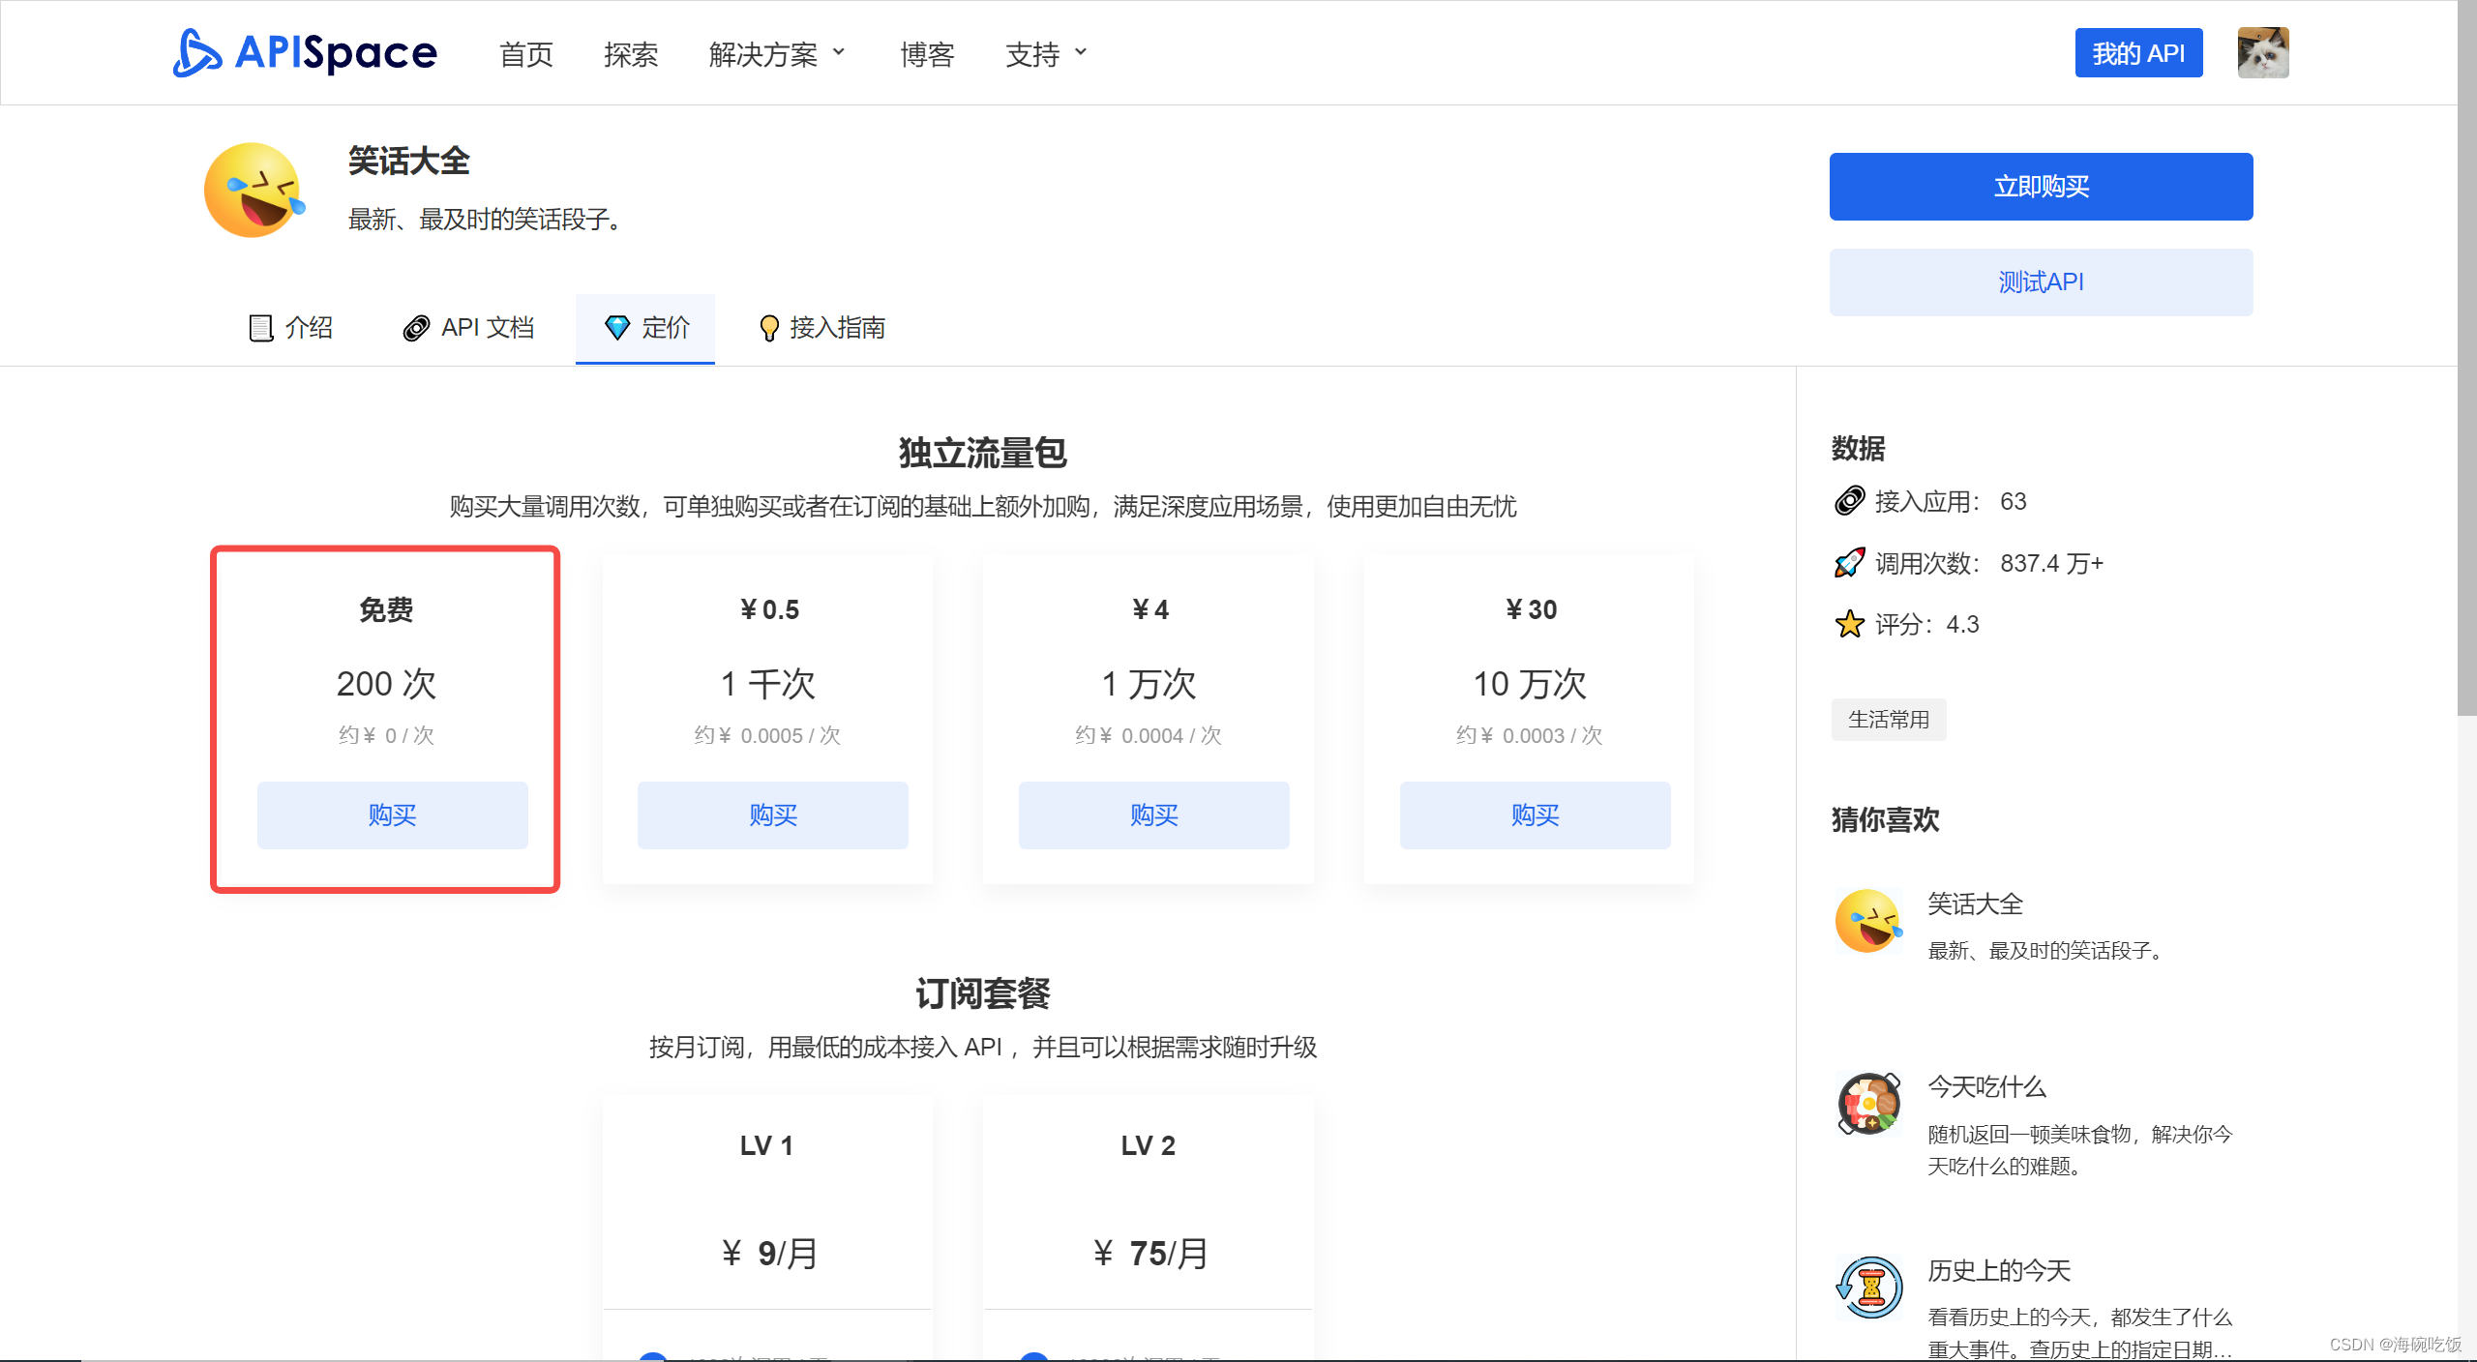
Task: Open 博客 in navigation bar
Action: 927,54
